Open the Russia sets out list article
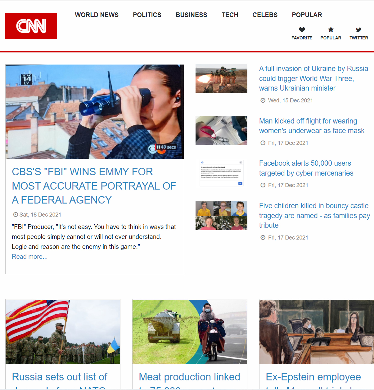 click(60, 381)
